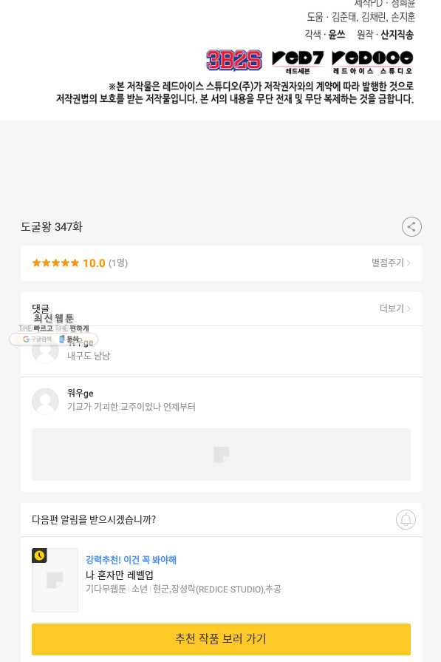
Task: Select the 댓글 section heading
Action: (41, 308)
